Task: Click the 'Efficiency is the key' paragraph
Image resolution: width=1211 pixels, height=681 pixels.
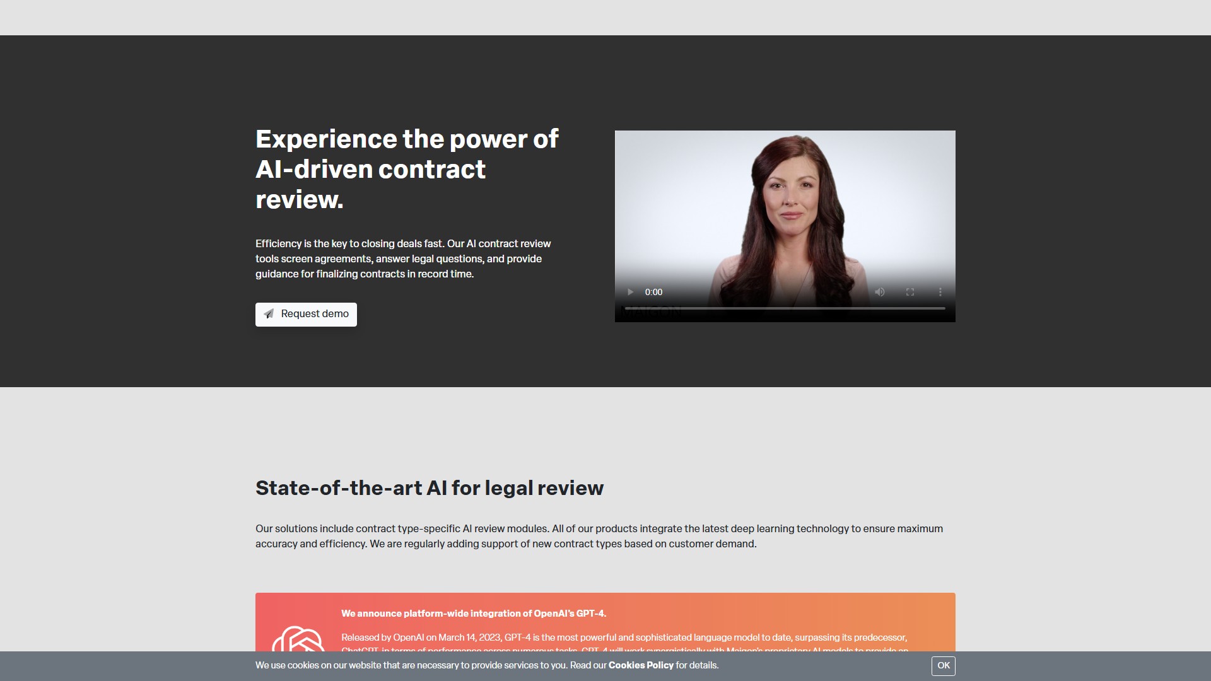Action: [404, 259]
